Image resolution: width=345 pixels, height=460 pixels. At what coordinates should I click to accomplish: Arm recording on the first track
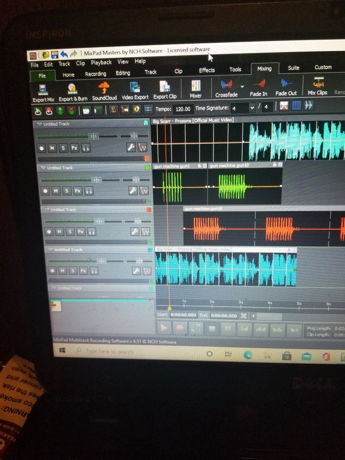pos(42,148)
